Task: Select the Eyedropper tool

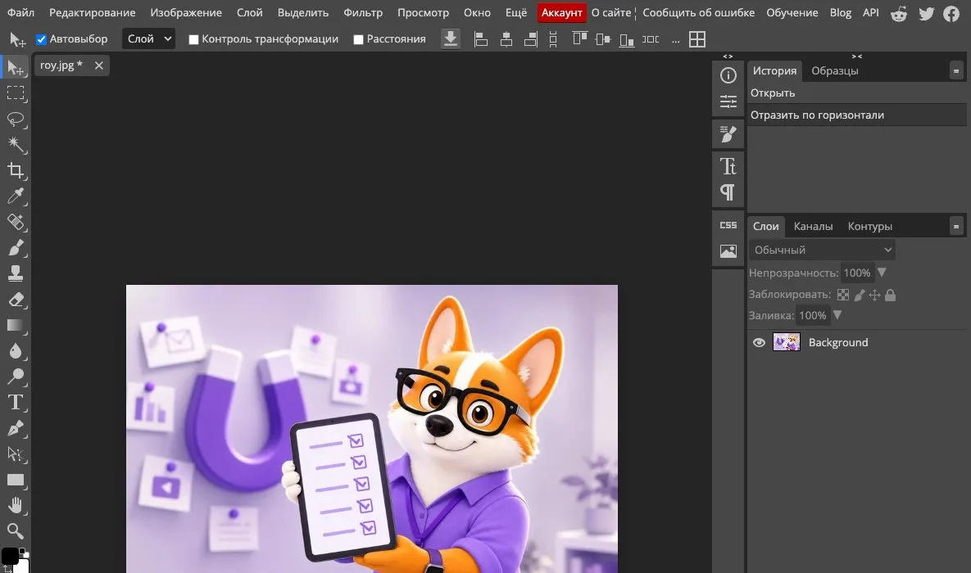Action: tap(16, 196)
